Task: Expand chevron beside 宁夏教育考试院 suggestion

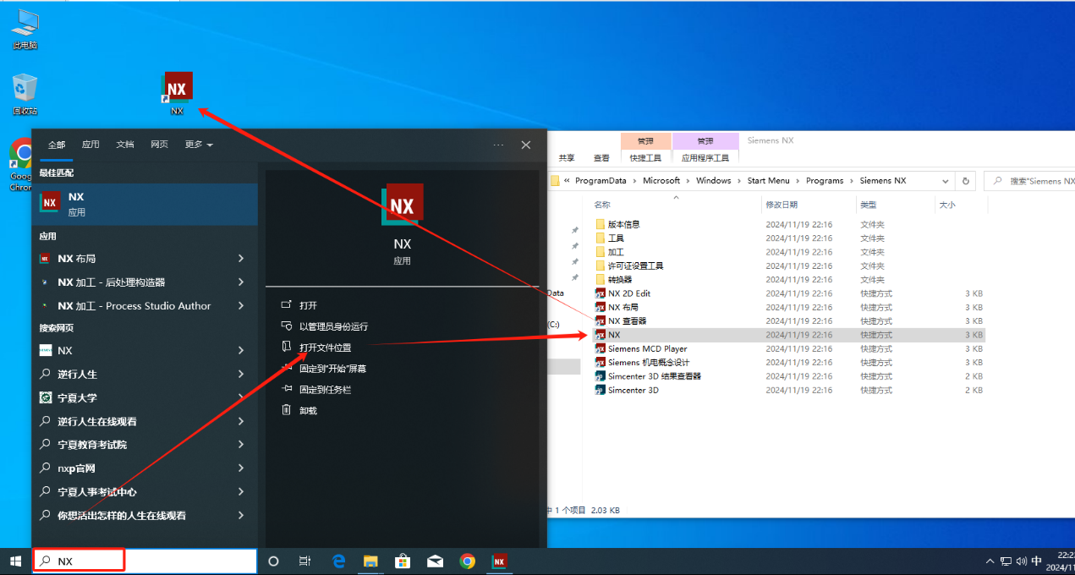Action: pos(241,444)
